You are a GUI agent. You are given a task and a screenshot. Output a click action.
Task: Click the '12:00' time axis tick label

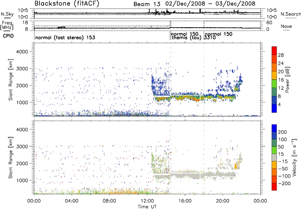[x=147, y=201]
